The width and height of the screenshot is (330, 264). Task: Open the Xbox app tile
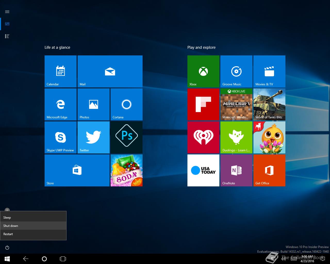(x=203, y=71)
